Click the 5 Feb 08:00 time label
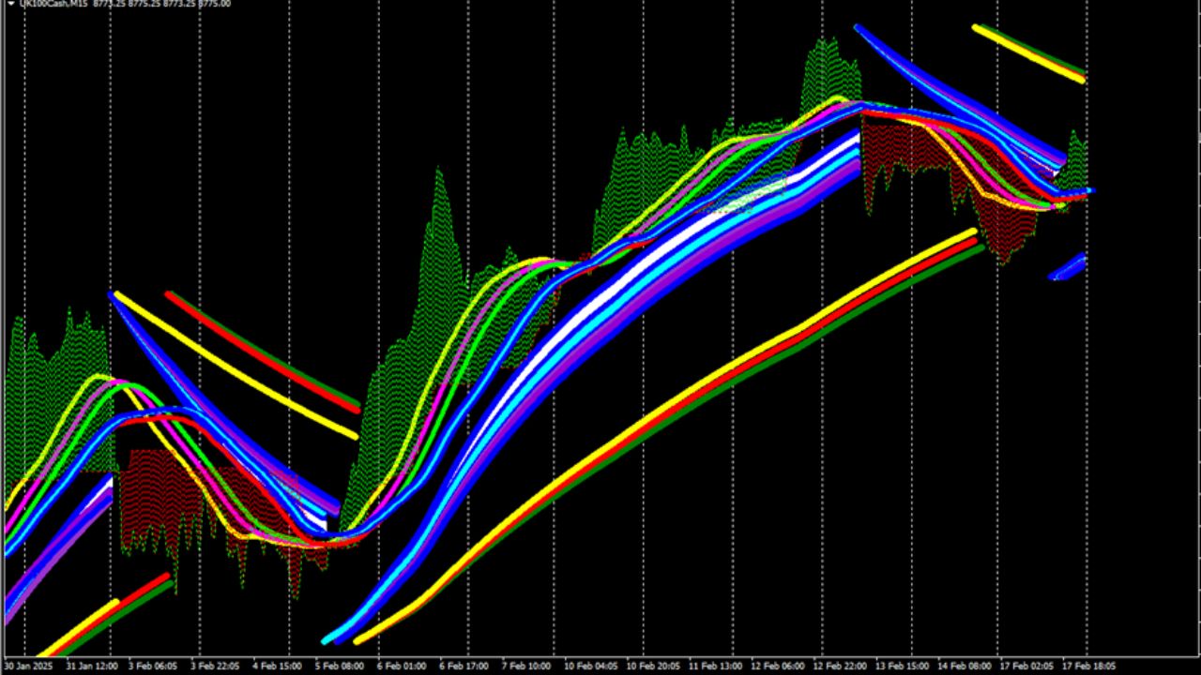Image resolution: width=1201 pixels, height=675 pixels. 341,667
